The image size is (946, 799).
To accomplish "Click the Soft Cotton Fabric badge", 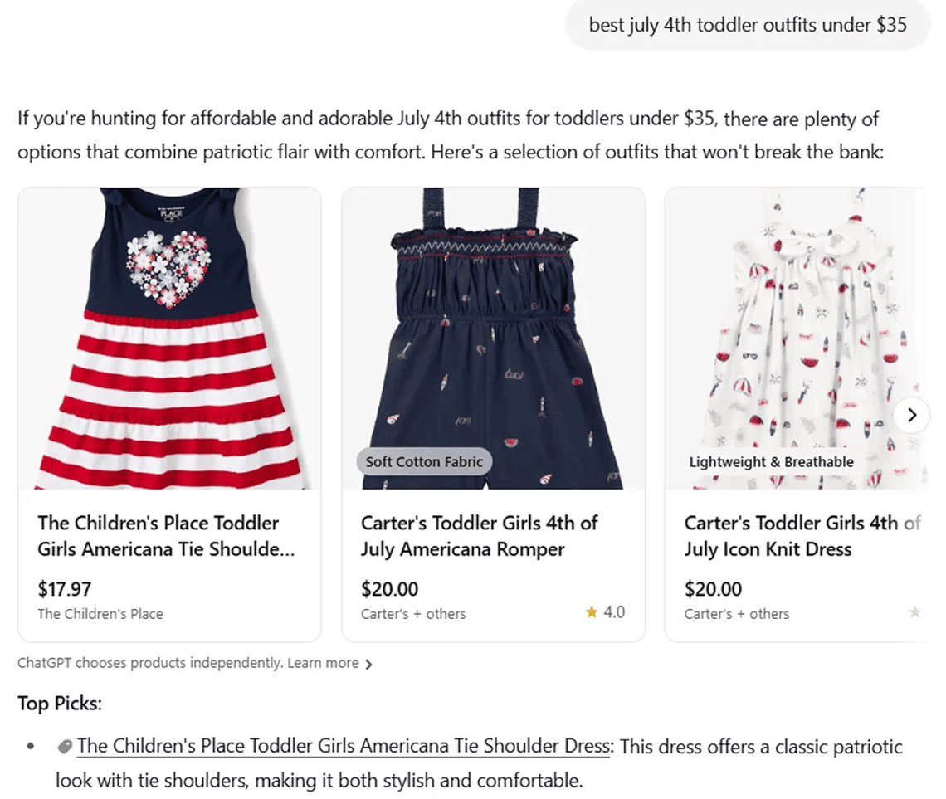I will coord(424,461).
